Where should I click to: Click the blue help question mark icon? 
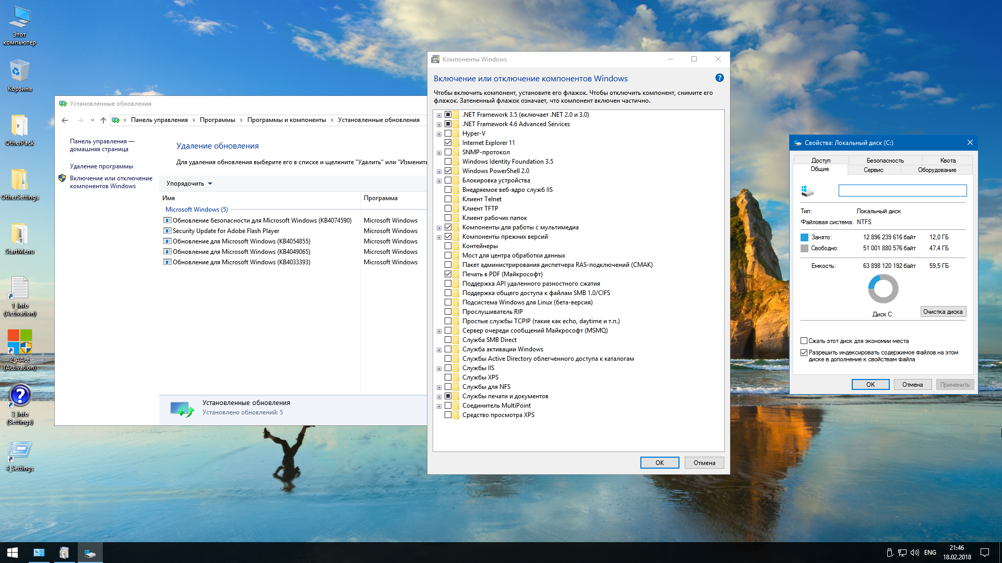point(719,78)
